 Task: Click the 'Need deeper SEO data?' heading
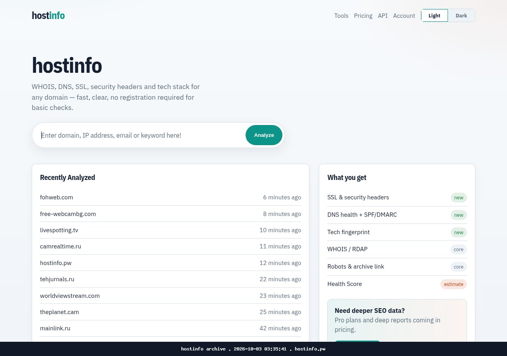370,311
